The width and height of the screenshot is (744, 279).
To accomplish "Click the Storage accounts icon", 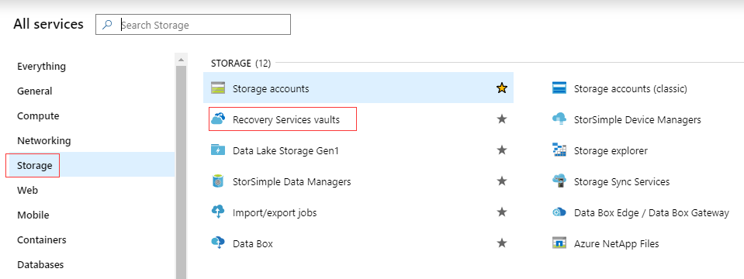I will click(x=218, y=88).
